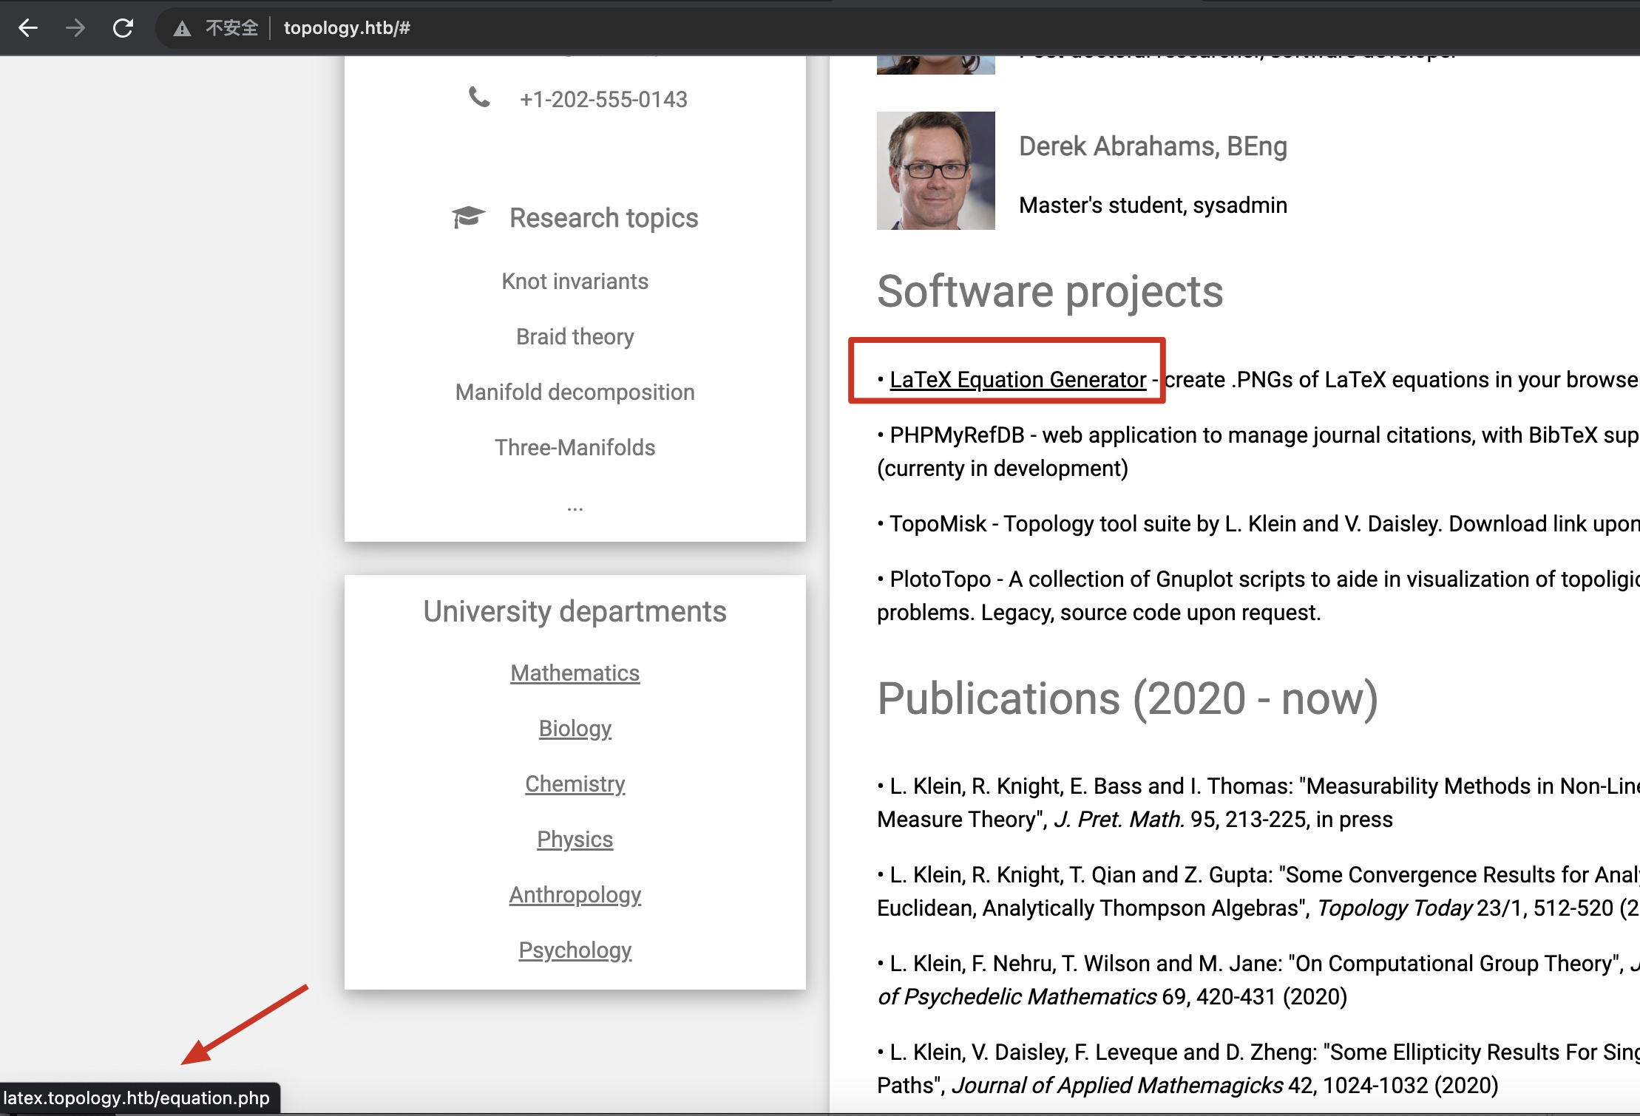Click the browser back arrow

[28, 28]
